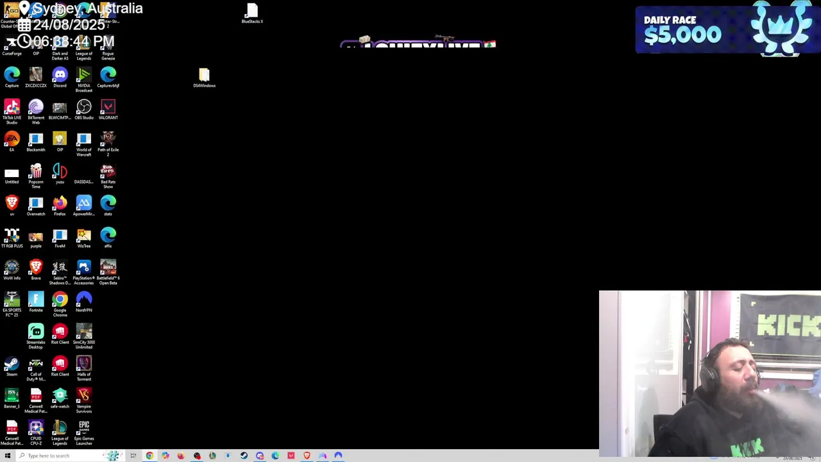Open Task View on the taskbar
821x462 pixels.
[133, 456]
